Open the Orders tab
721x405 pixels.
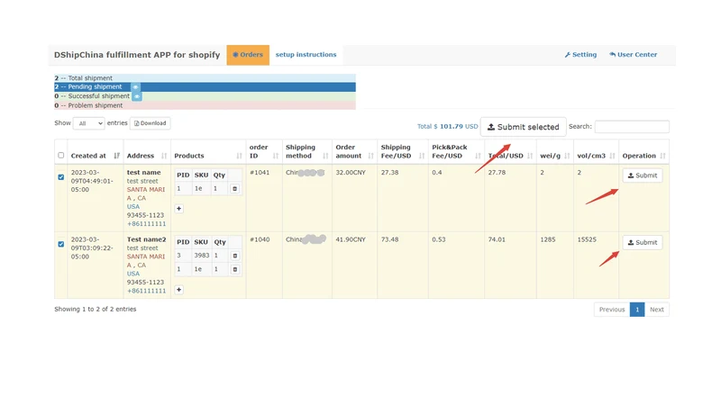click(248, 55)
